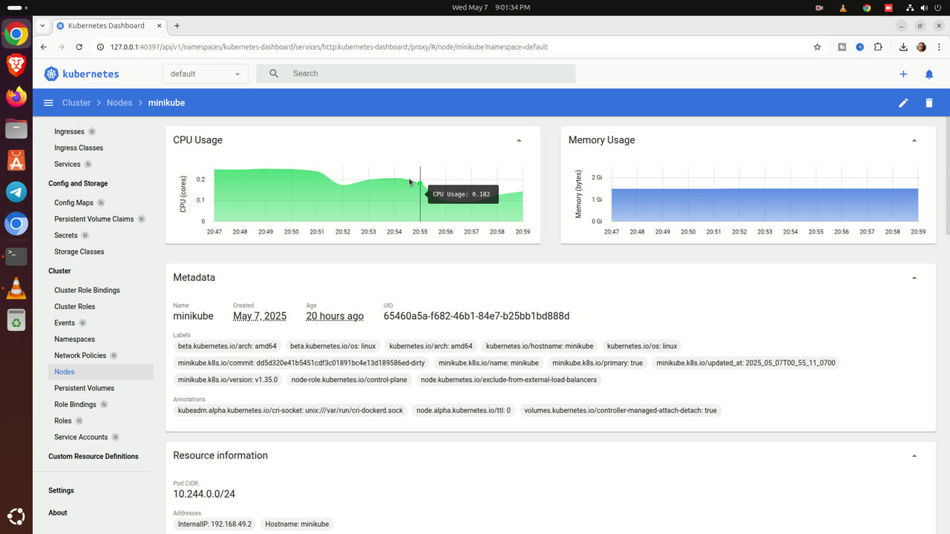Launch Brave browser from dock
Screen dimensions: 950x534
(16, 65)
